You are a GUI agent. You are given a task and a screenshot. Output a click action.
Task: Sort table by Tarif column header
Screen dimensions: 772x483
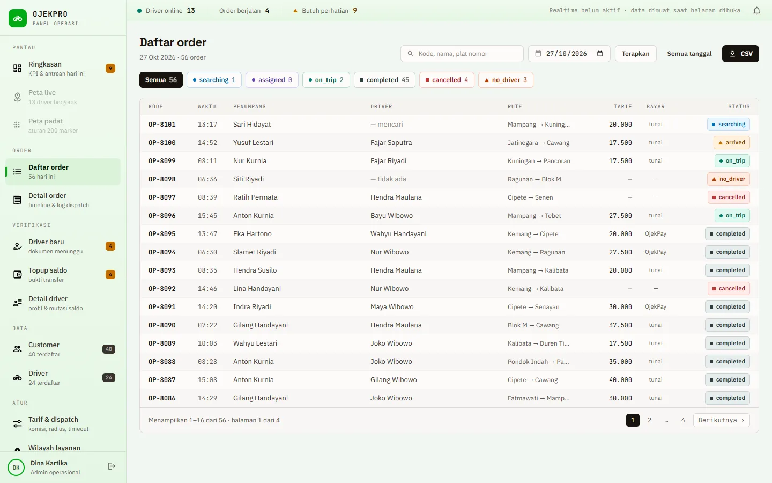pos(623,107)
